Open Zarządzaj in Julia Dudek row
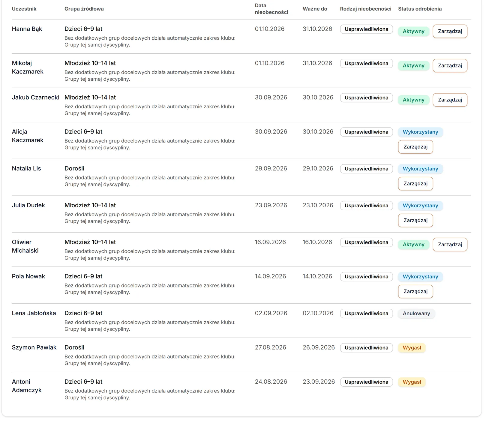 coord(415,220)
